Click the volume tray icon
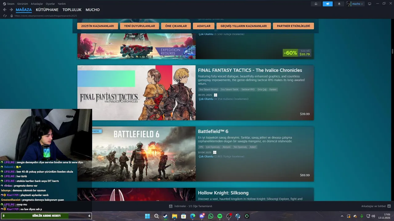Screen dimensions: 394x221 [373, 216]
